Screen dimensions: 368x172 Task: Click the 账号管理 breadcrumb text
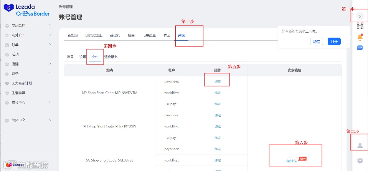(66, 7)
